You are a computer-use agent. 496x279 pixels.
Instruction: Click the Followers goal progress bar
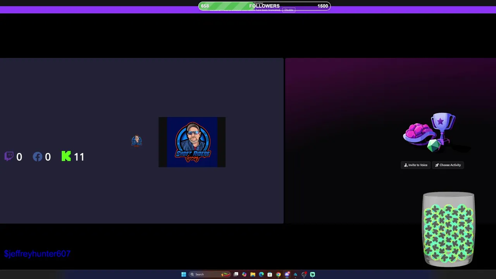[264, 6]
